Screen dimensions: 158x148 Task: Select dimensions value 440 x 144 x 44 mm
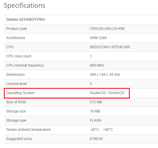[x=105, y=75]
